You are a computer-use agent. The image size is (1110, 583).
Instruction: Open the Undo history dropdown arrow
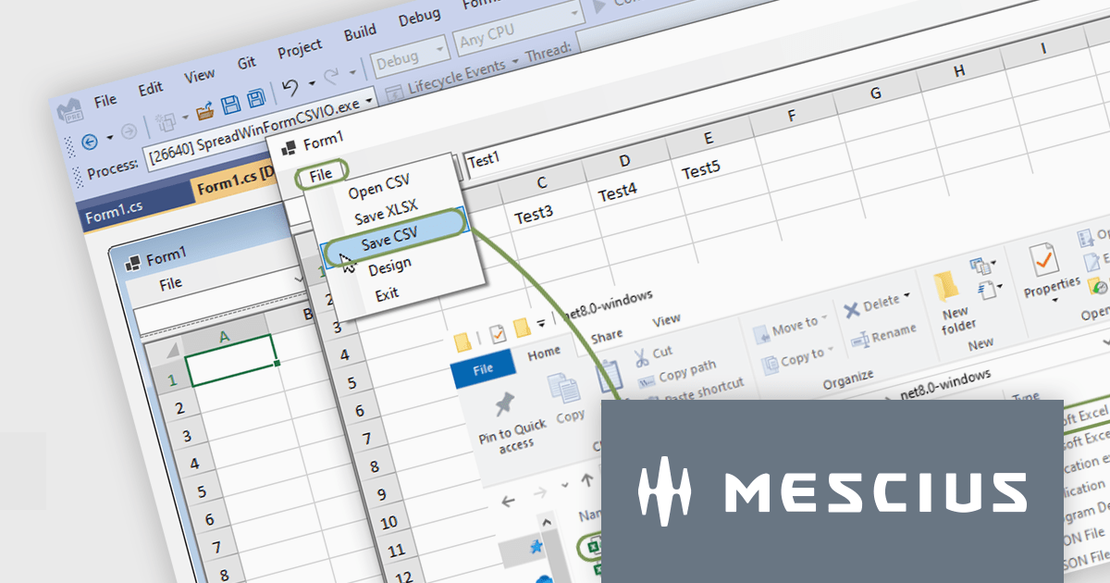pos(310,83)
